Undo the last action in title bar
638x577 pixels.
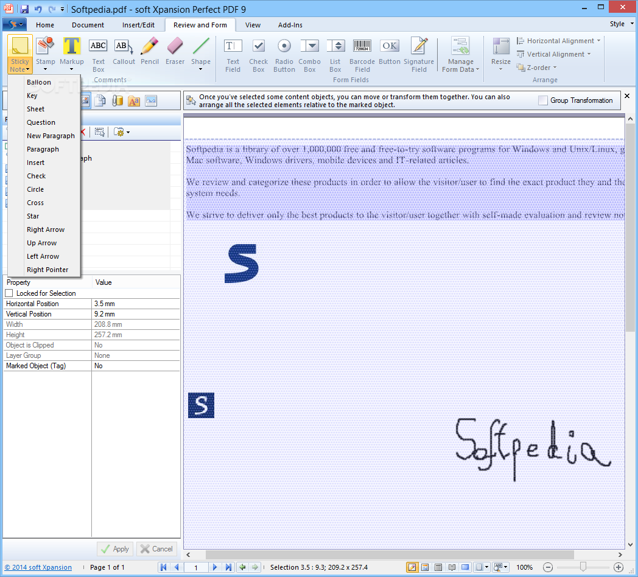coord(38,9)
